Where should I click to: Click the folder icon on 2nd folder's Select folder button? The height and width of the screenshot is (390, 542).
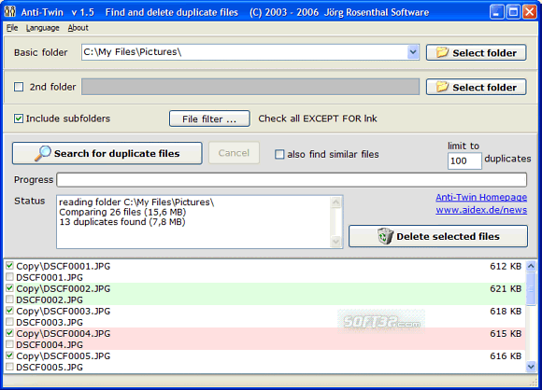point(442,87)
